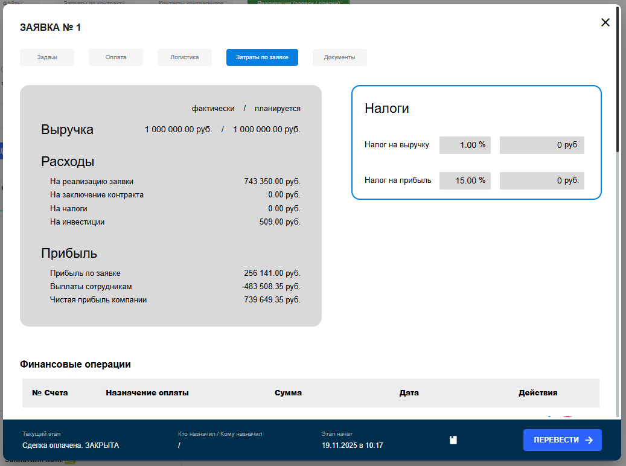This screenshot has height=466, width=626.
Task: Click the save icon in bottom bar
Action: pos(453,440)
